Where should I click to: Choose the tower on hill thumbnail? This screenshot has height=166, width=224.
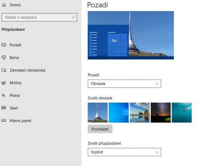(x=98, y=113)
